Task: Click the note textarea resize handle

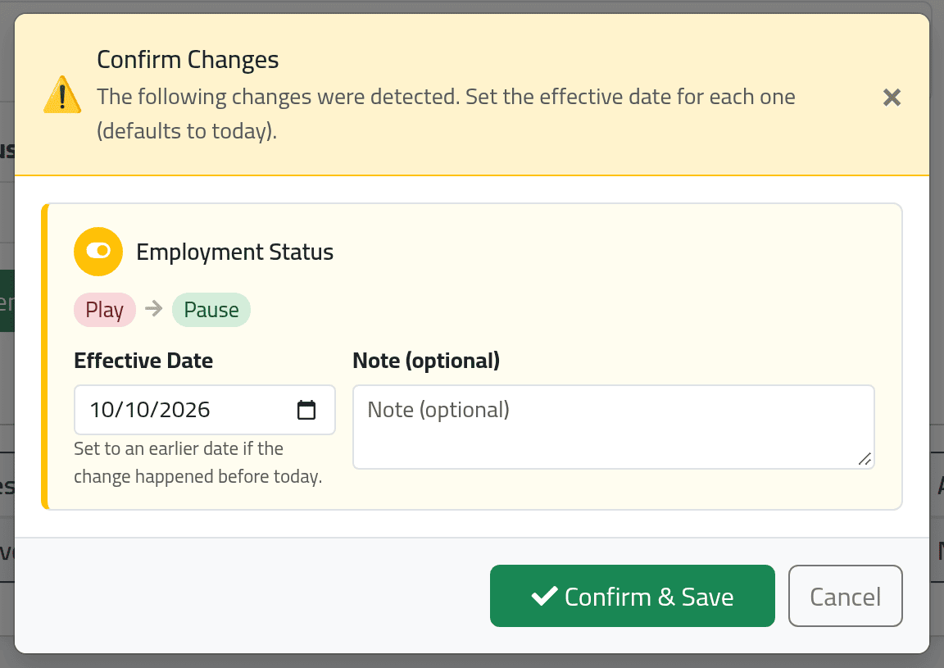Action: tap(865, 459)
